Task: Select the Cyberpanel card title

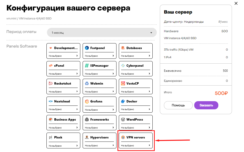Action: coord(135,66)
